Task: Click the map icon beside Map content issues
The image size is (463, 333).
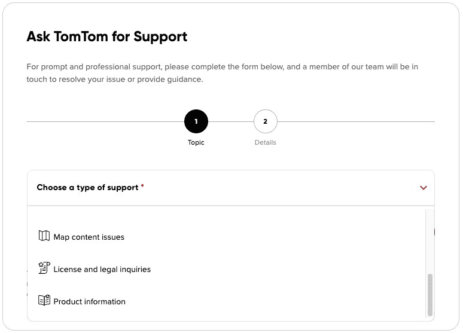Action: coord(44,236)
